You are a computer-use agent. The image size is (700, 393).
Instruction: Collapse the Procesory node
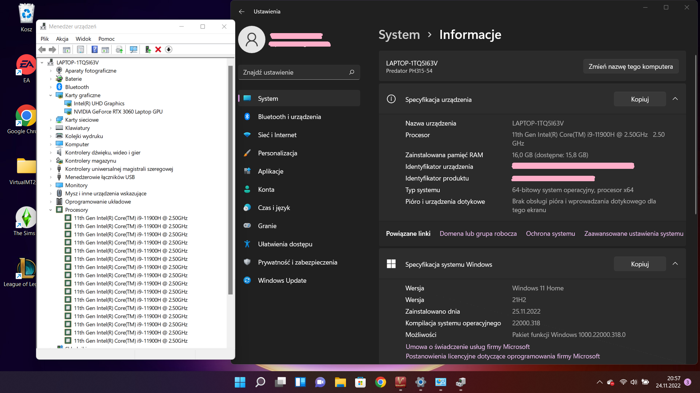tap(51, 210)
